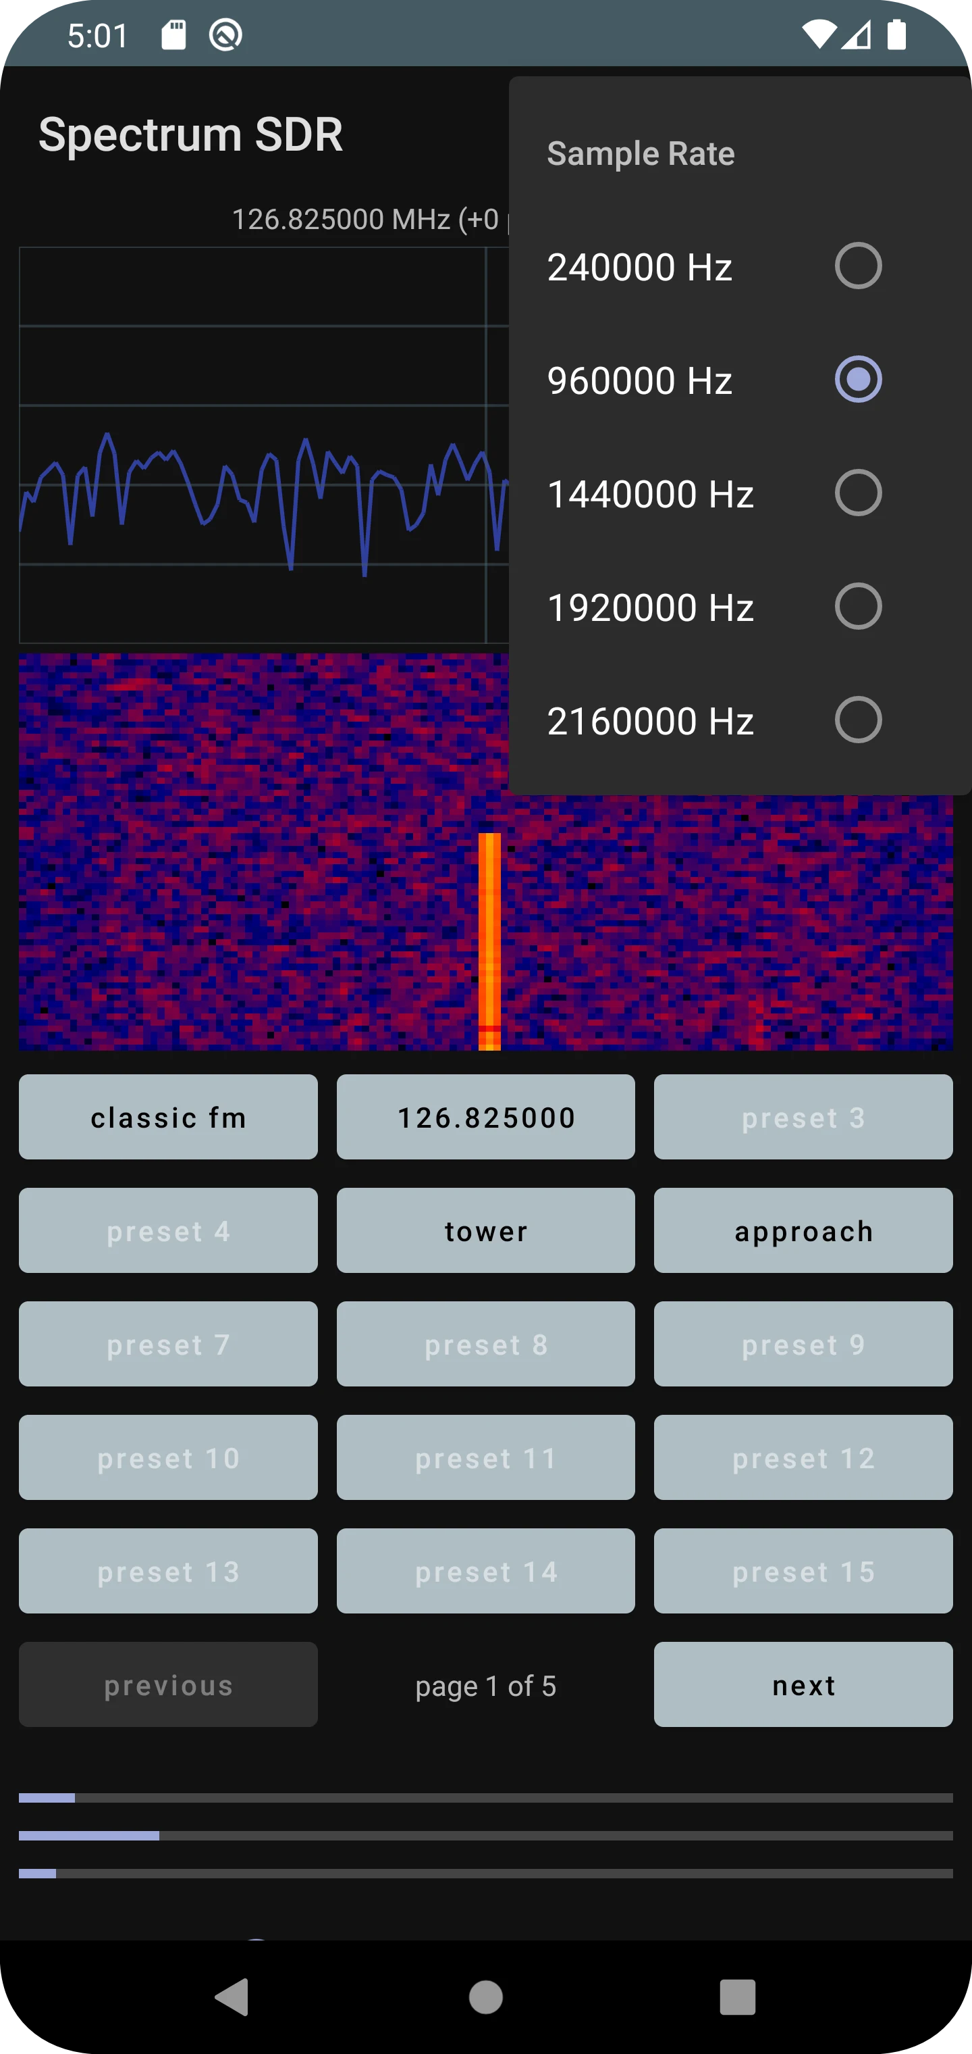Tap the 'page 1 of 5' indicator
This screenshot has height=2054, width=972.
tap(486, 1686)
